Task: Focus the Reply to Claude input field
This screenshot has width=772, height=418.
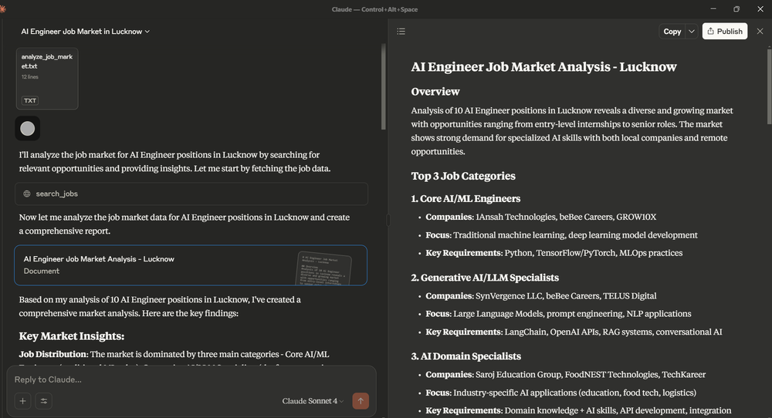Action: [191, 379]
